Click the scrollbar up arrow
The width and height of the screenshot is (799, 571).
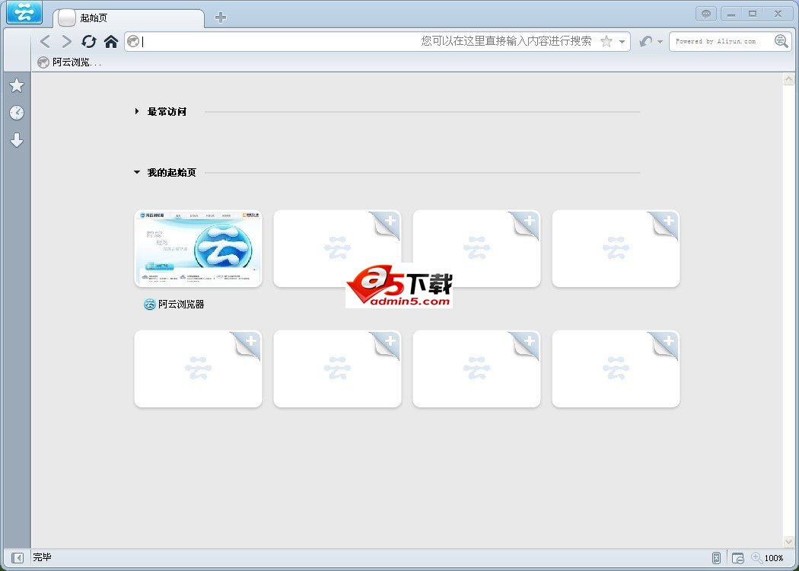pos(788,79)
